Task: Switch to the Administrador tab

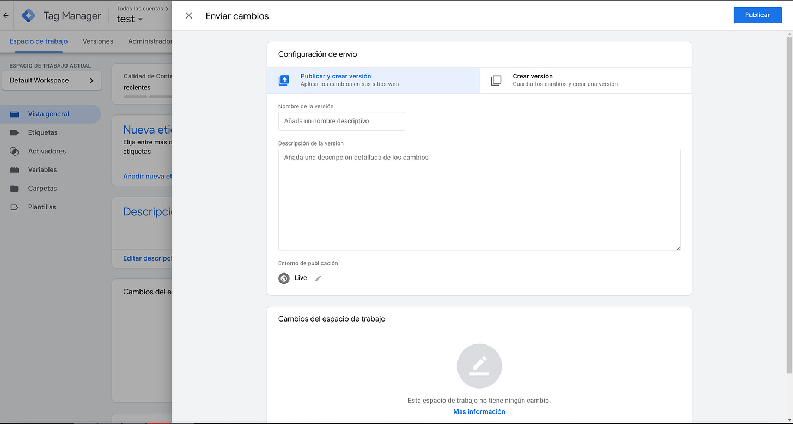Action: pos(150,41)
